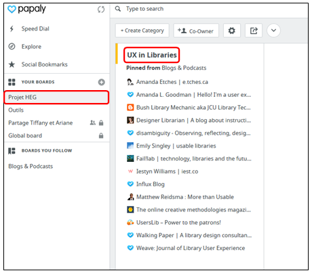Expand the more options chevron button
The height and width of the screenshot is (273, 312).
[273, 30]
